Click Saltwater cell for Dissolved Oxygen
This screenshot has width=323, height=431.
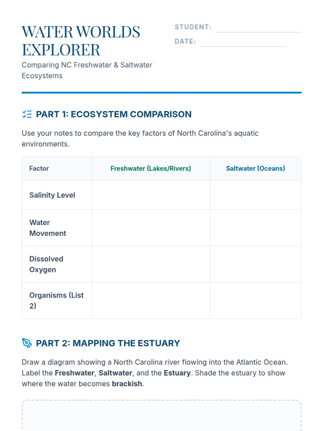[x=255, y=264]
